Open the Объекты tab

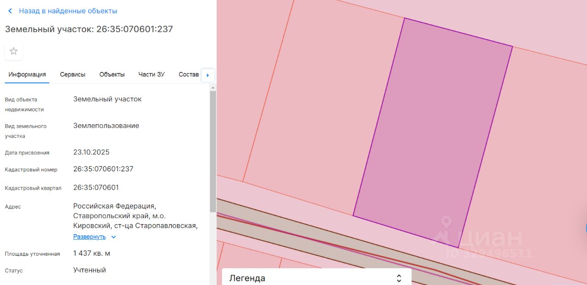[112, 74]
